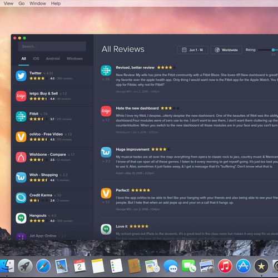Open the Wish Shopping icon in sidebar

pos(21,177)
